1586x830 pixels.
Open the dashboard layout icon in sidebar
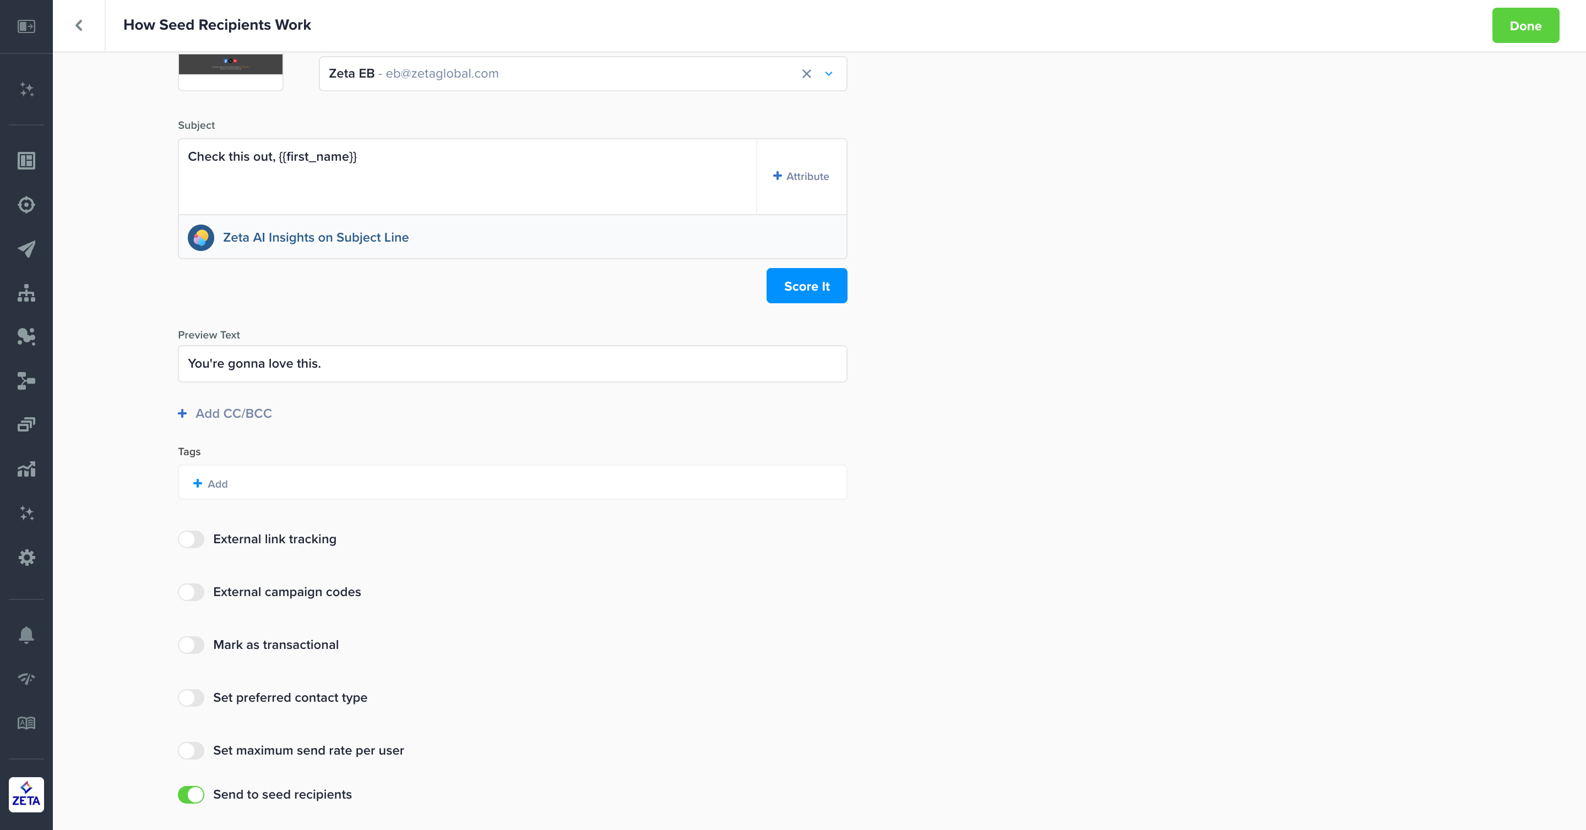point(26,161)
